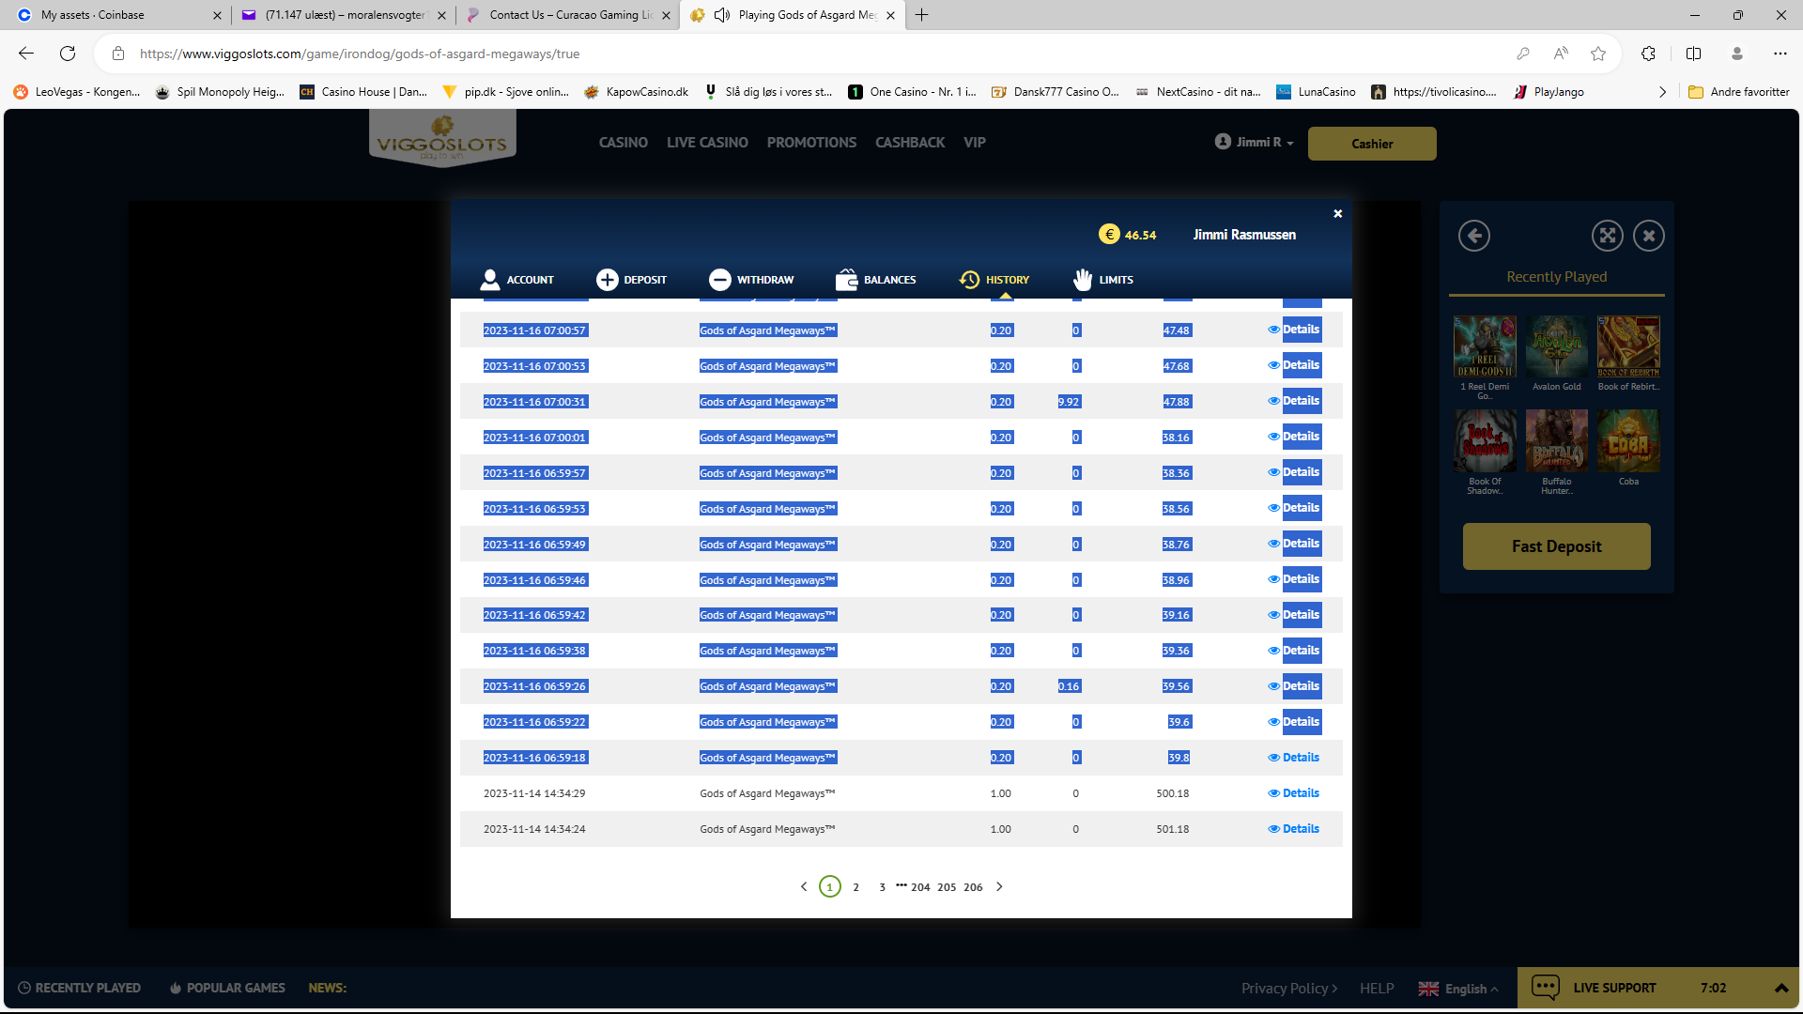The width and height of the screenshot is (1803, 1014).
Task: Open the Deposit tab
Action: click(x=631, y=280)
